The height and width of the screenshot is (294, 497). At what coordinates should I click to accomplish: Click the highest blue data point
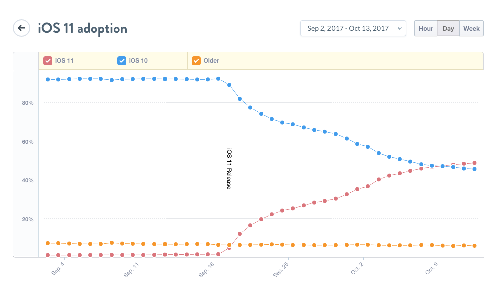(219, 78)
